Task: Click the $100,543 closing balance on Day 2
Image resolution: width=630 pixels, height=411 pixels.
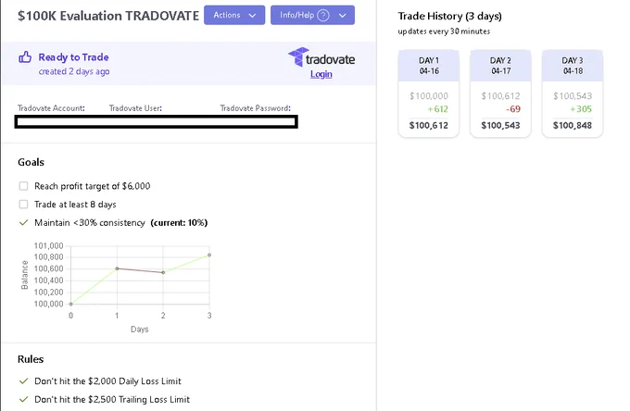Action: 500,126
